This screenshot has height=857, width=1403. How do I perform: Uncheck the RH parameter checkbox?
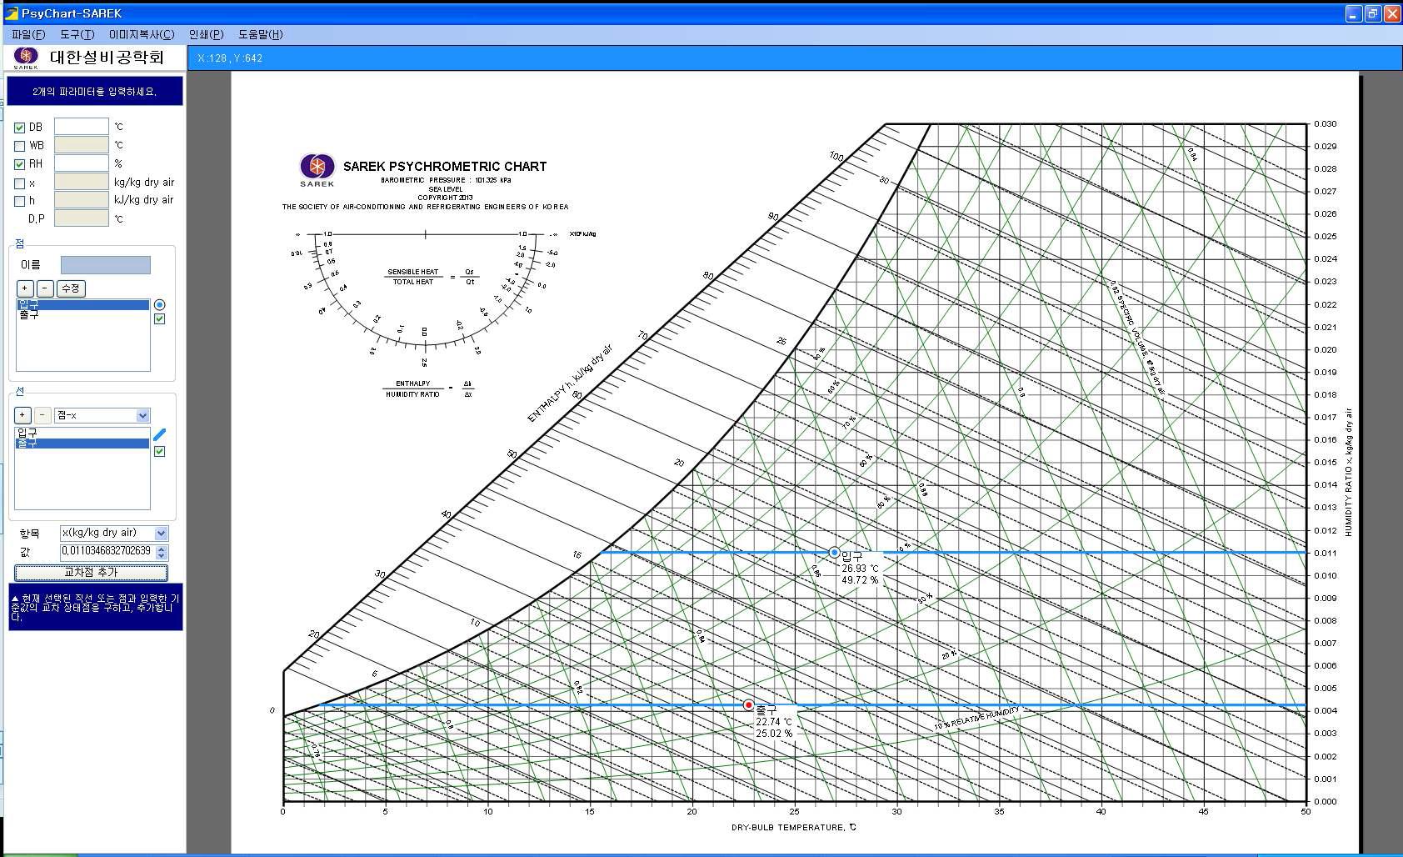click(x=19, y=164)
